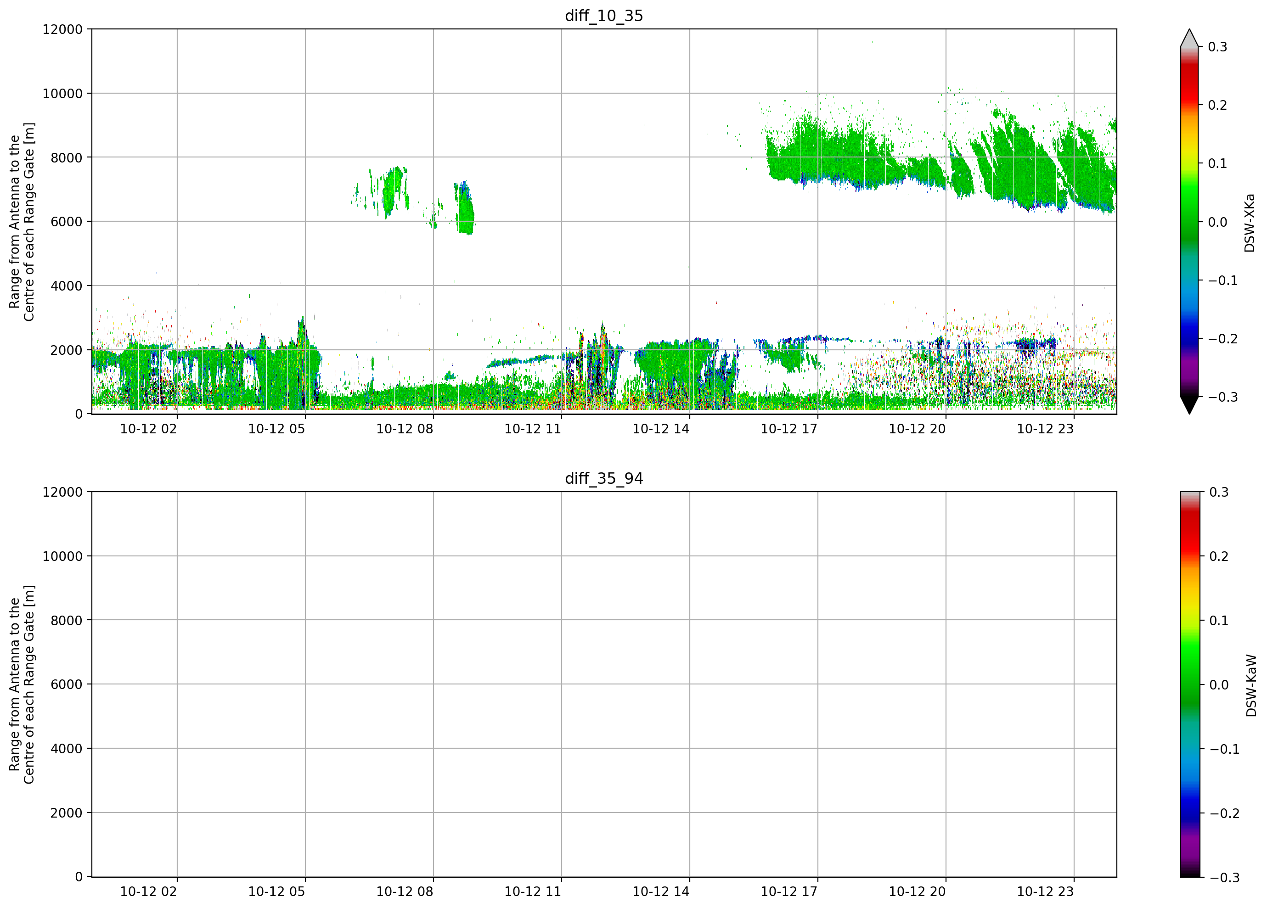The width and height of the screenshot is (1267, 908).
Task: Click the DSW-KaW colorbar label
Action: [1251, 686]
